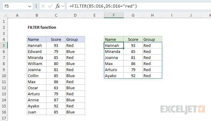This screenshot has width=211, height=121.
Task: Select row 1 header
Action: [x=4, y=21]
